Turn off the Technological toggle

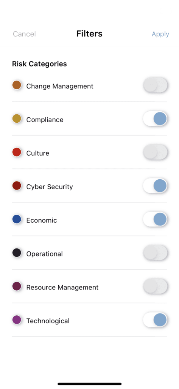tap(155, 320)
